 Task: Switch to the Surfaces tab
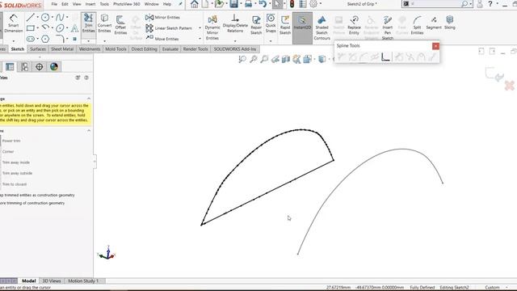point(38,48)
